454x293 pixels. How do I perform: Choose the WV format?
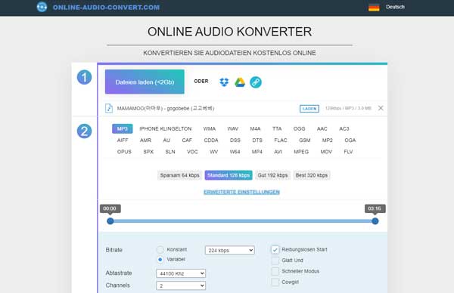click(213, 152)
